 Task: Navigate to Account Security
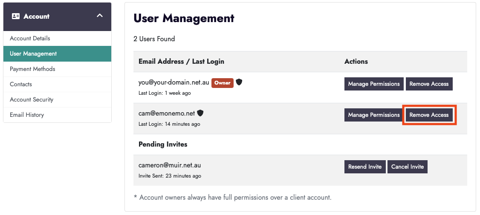(x=32, y=99)
